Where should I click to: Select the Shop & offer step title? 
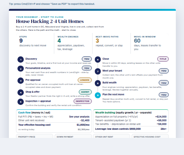pyautogui.click(x=32, y=92)
